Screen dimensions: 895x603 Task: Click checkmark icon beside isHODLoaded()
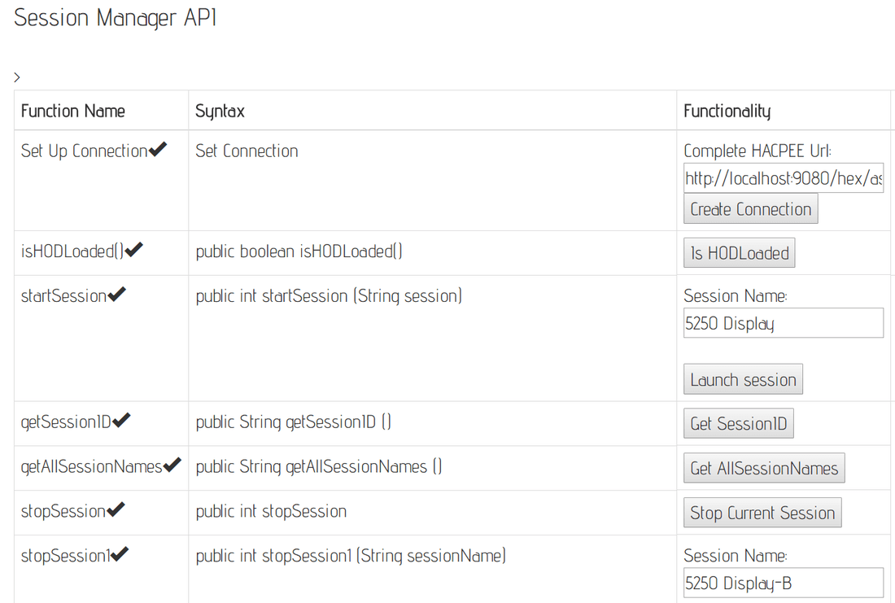[x=134, y=251]
